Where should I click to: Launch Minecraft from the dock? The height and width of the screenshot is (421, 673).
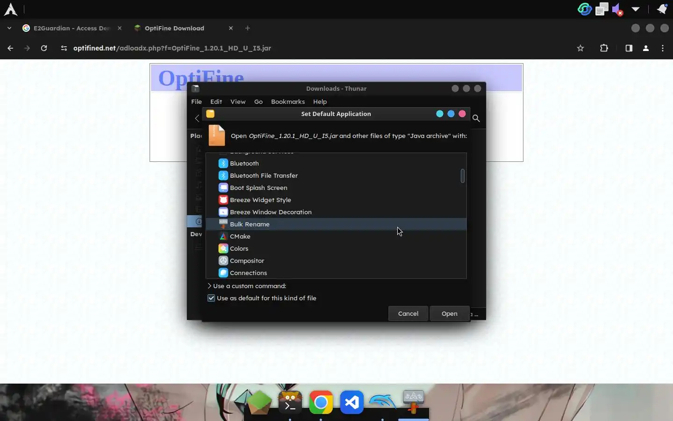tap(259, 402)
